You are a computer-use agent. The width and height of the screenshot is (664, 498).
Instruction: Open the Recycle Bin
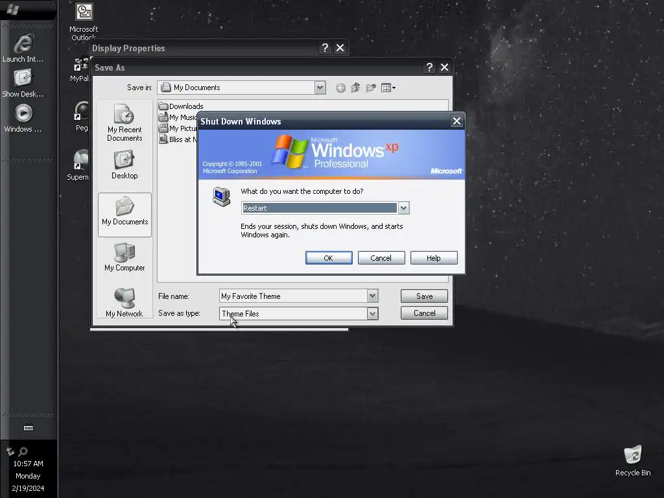click(633, 461)
